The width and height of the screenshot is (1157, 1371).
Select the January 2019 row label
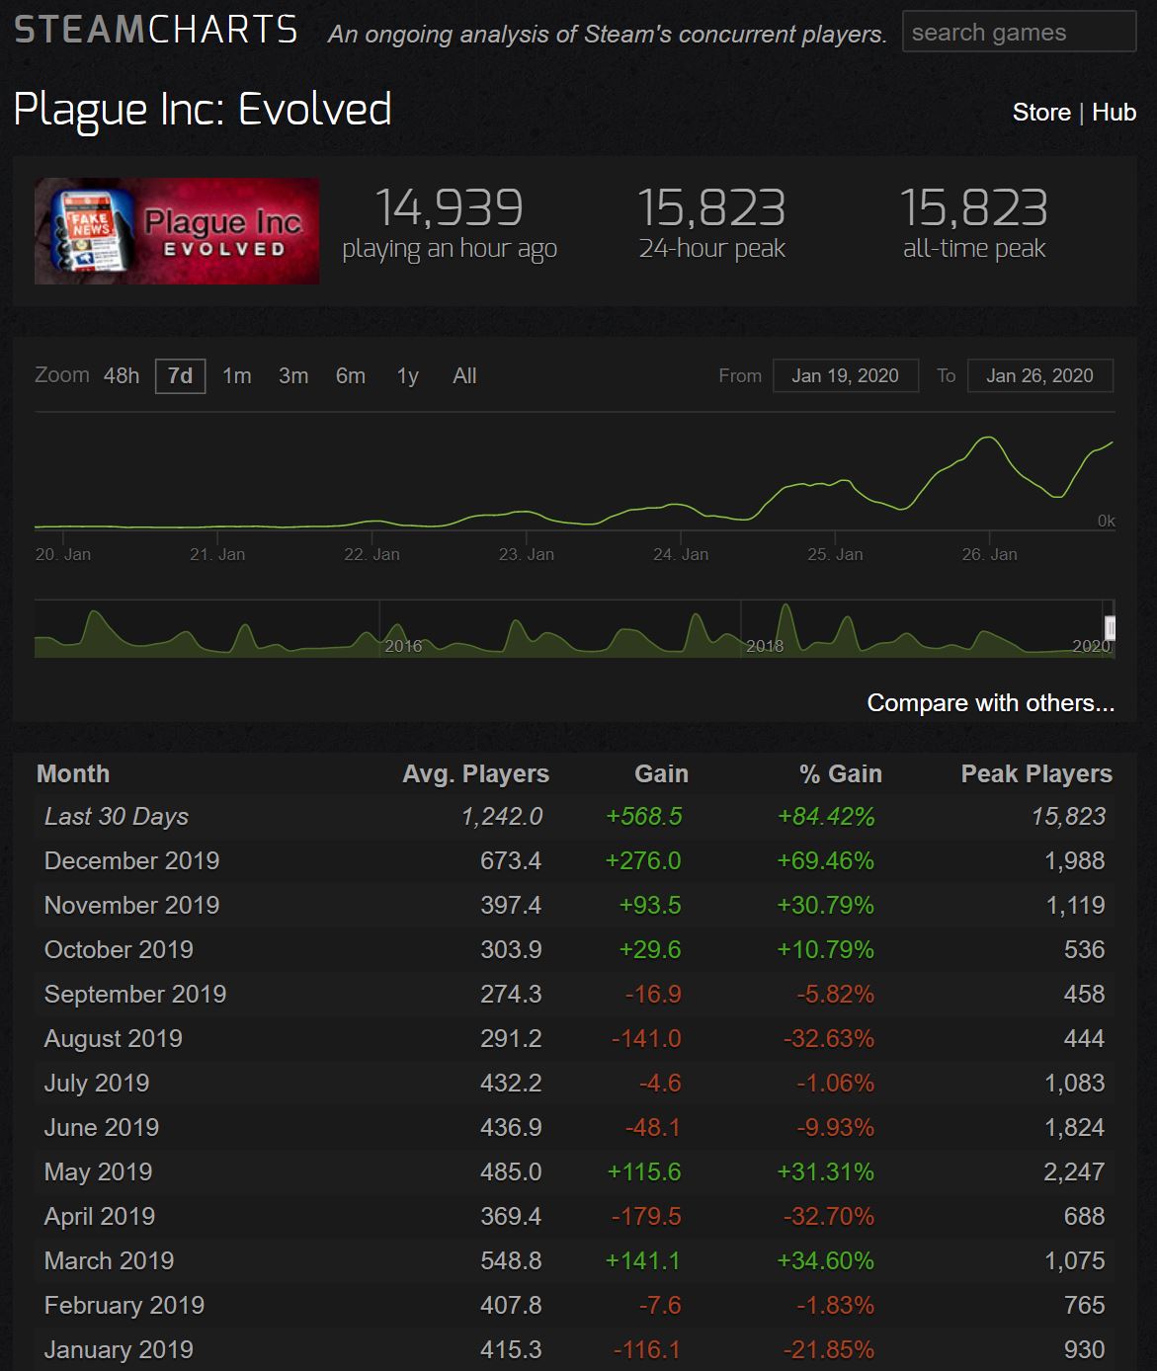click(x=120, y=1350)
